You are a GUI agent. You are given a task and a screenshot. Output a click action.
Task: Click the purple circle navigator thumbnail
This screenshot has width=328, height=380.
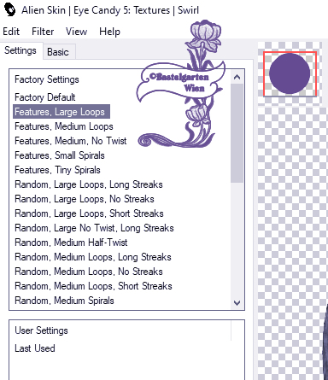click(290, 73)
